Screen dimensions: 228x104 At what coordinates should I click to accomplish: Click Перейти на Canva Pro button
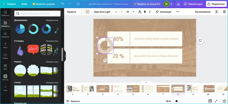coord(147,4)
